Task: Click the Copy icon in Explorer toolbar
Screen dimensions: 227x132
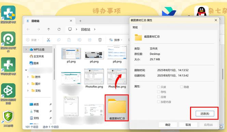Action: tap(59, 40)
